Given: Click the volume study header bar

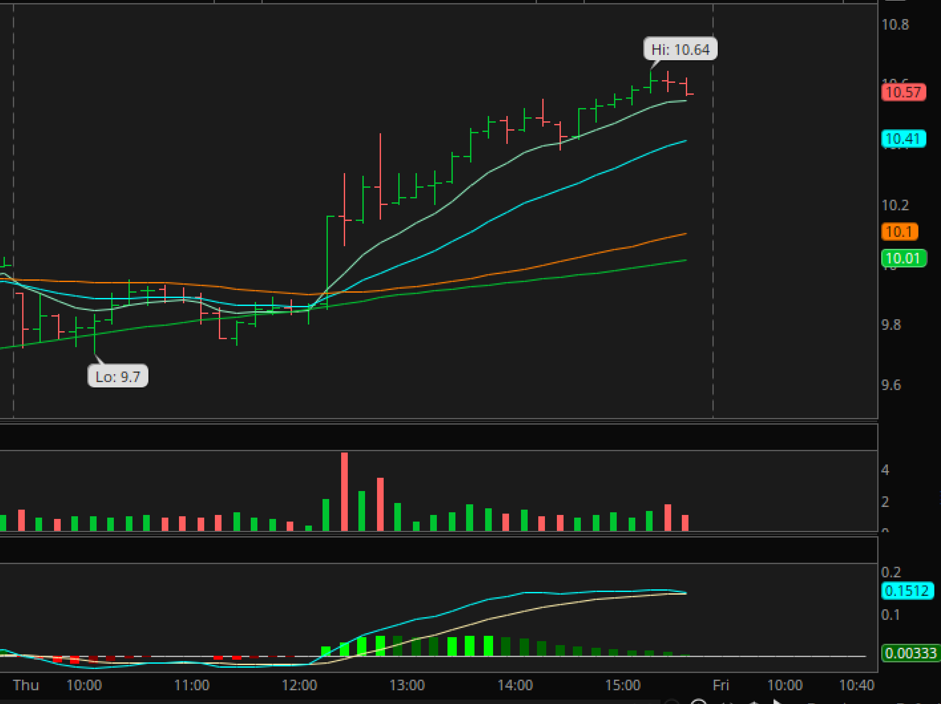Looking at the screenshot, I should tap(439, 437).
